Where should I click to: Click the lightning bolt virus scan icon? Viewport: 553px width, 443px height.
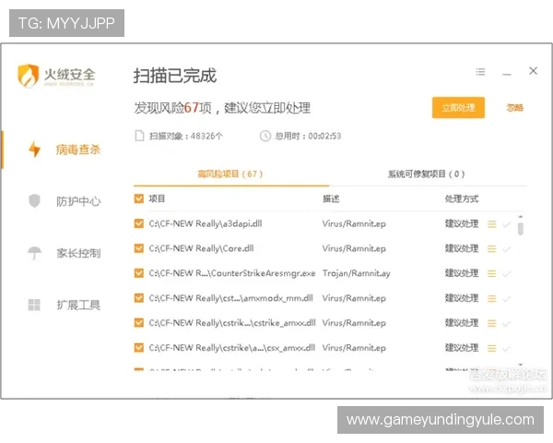[x=34, y=150]
